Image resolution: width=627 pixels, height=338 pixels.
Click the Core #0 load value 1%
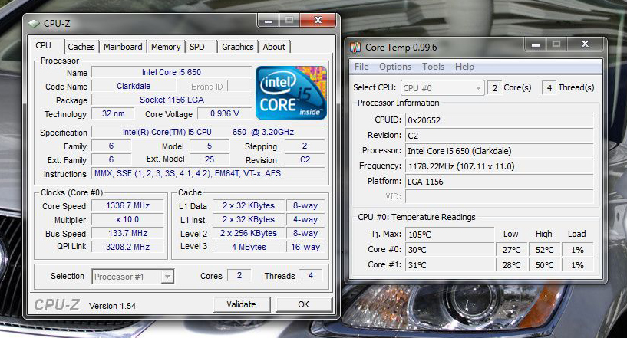click(577, 250)
